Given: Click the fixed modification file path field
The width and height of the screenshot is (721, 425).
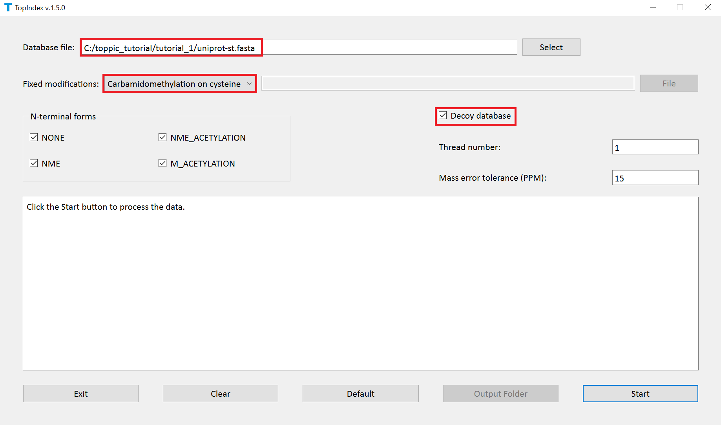Looking at the screenshot, I should point(448,83).
